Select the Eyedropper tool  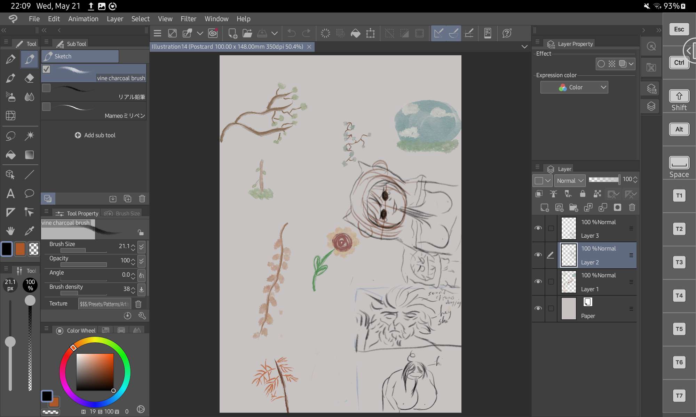click(x=30, y=230)
